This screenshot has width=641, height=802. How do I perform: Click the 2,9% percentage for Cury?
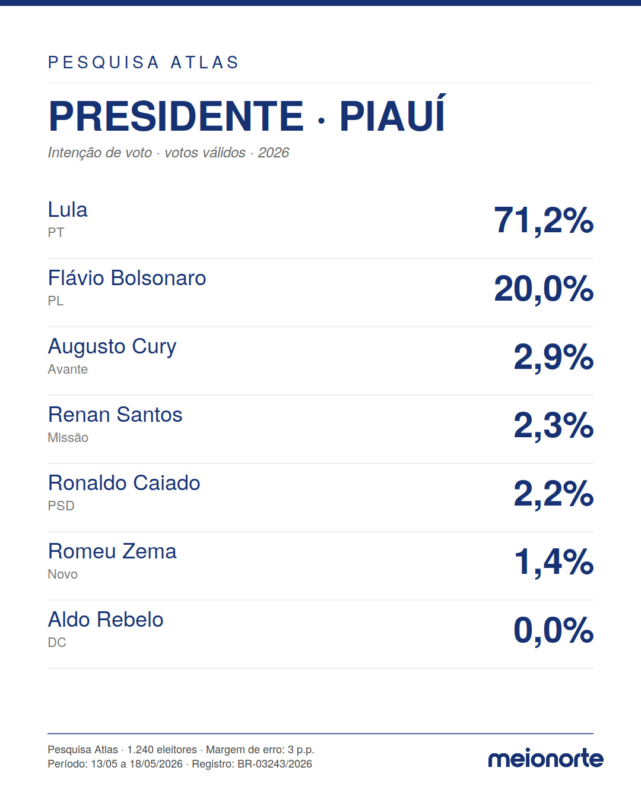coord(553,357)
